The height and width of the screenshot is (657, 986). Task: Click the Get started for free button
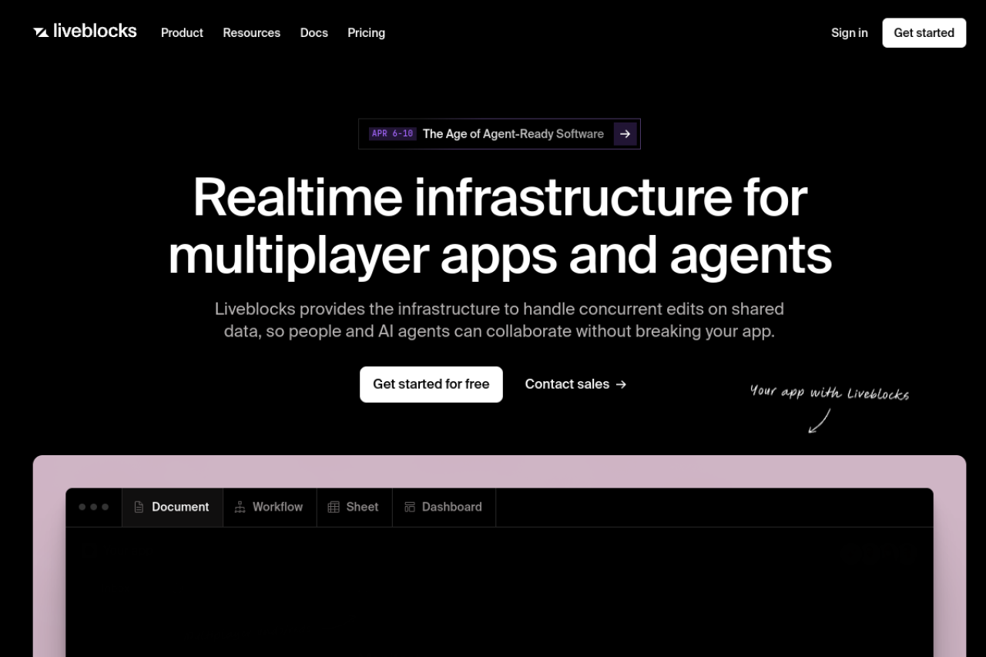[x=431, y=384]
